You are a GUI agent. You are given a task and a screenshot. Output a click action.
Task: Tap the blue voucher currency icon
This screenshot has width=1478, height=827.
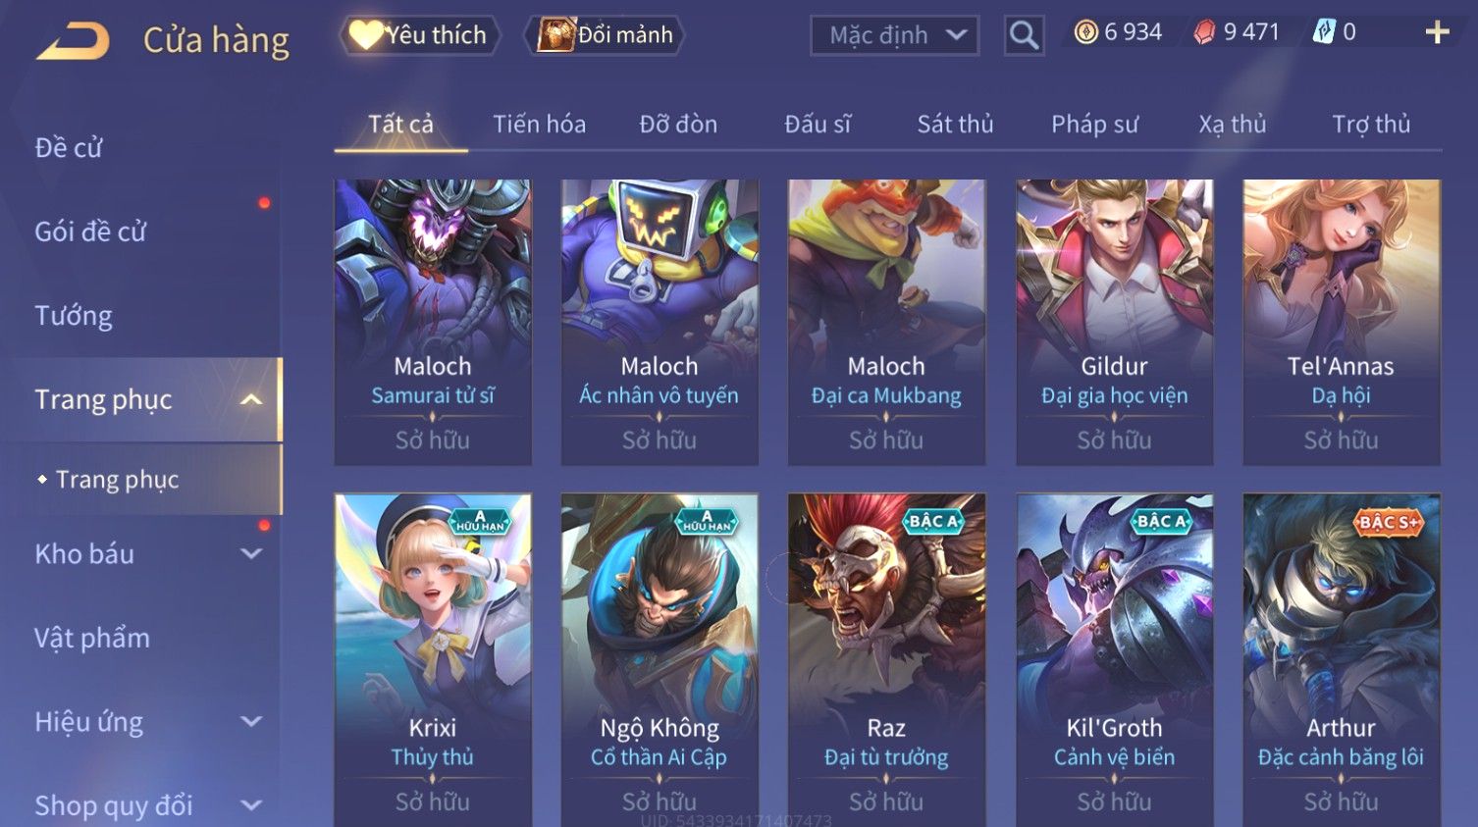(1324, 32)
